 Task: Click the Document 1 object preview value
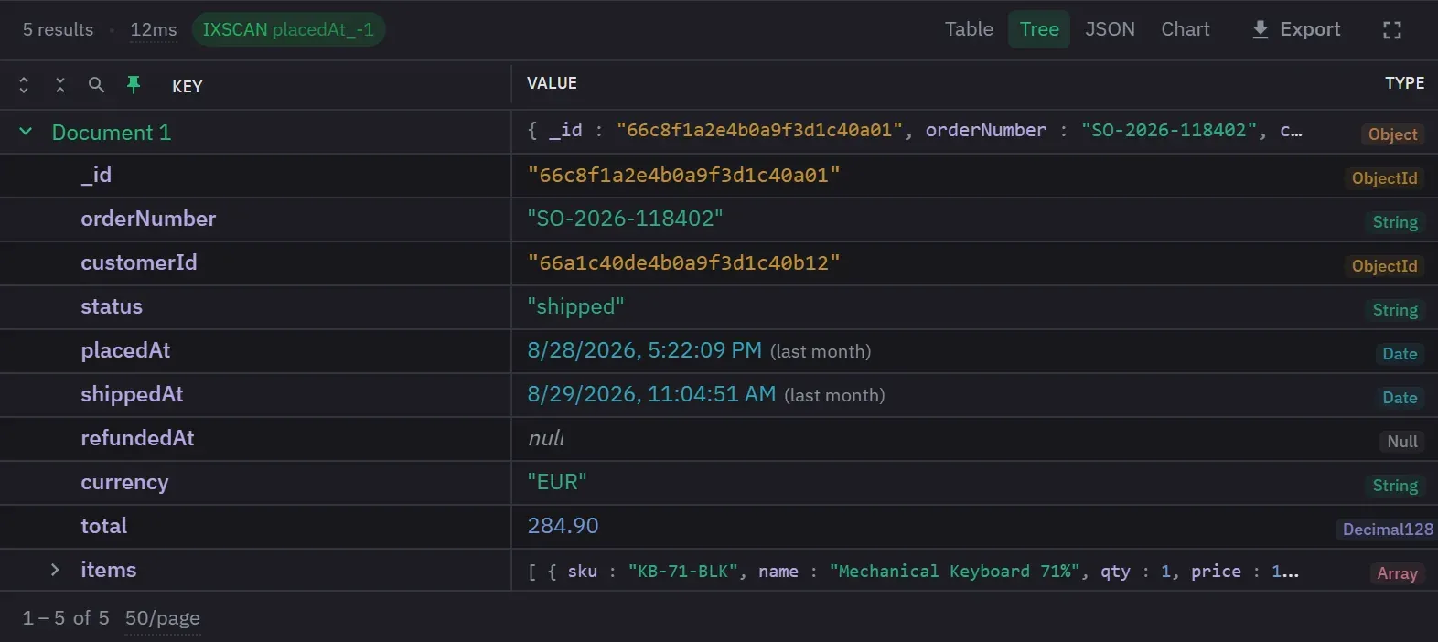(915, 131)
